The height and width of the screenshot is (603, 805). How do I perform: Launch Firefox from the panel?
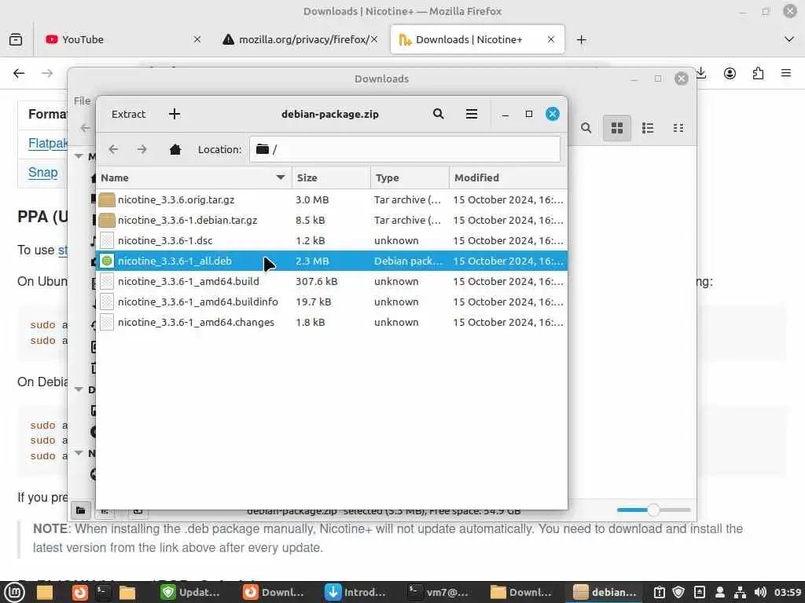click(79, 592)
